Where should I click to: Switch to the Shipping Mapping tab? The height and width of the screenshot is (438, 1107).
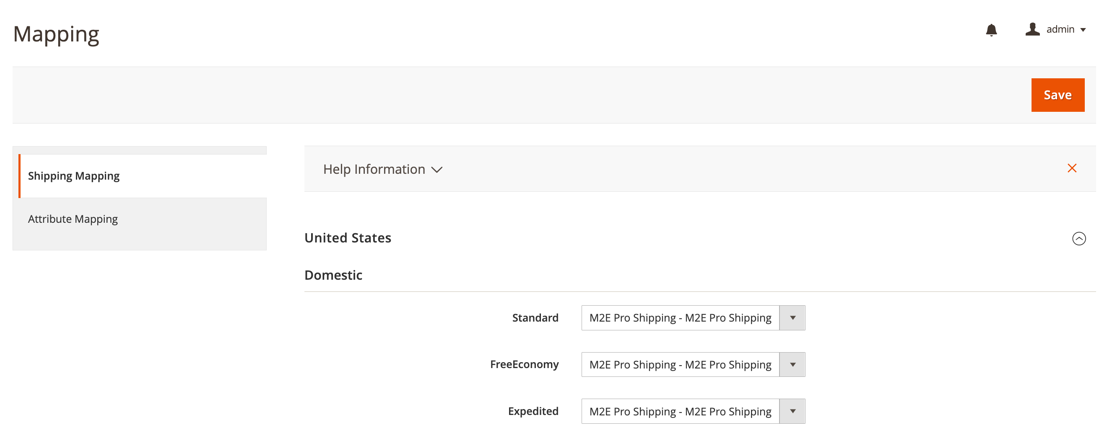73,176
